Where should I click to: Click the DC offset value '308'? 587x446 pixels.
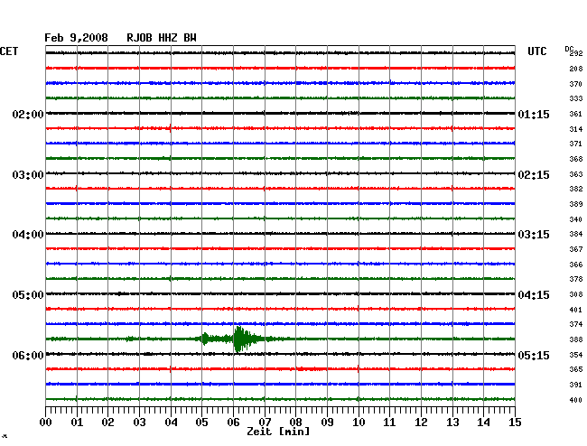pos(576,294)
